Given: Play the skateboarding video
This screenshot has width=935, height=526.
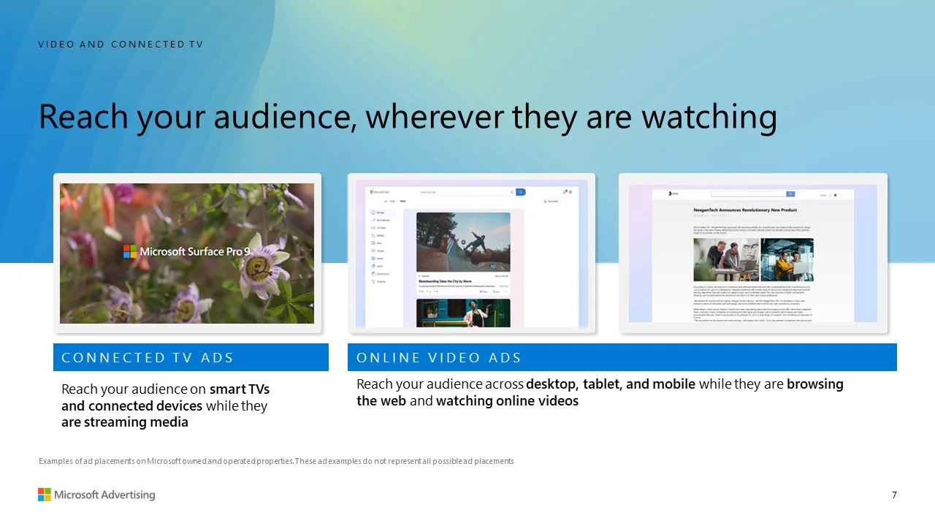Looking at the screenshot, I should (x=463, y=243).
